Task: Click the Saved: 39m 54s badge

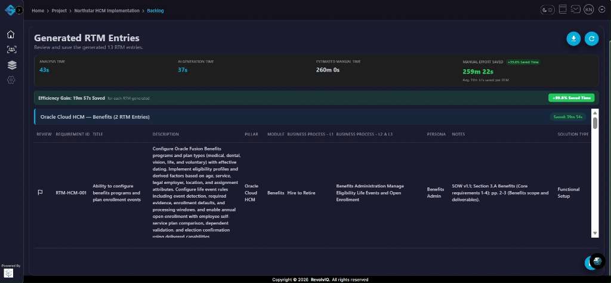Action: tap(568, 117)
